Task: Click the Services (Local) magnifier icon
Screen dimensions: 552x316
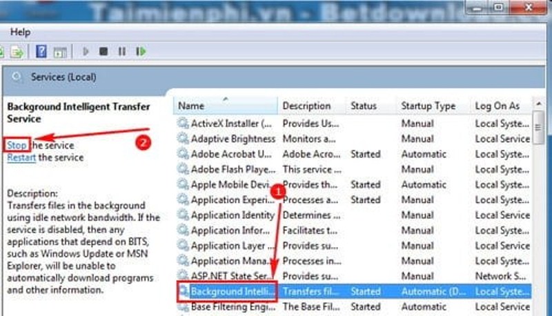Action: point(16,77)
